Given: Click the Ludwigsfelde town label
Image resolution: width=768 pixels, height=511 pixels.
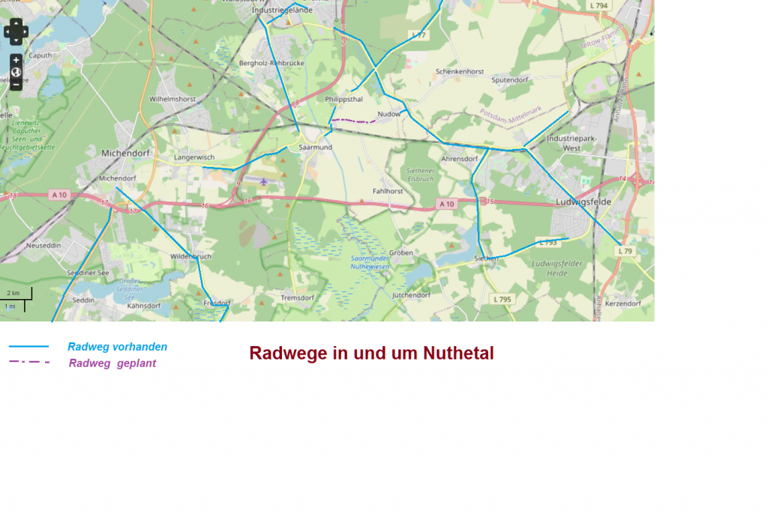Looking at the screenshot, I should [583, 202].
